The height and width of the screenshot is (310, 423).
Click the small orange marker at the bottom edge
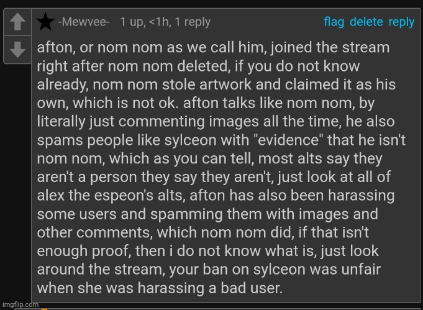coord(44,309)
